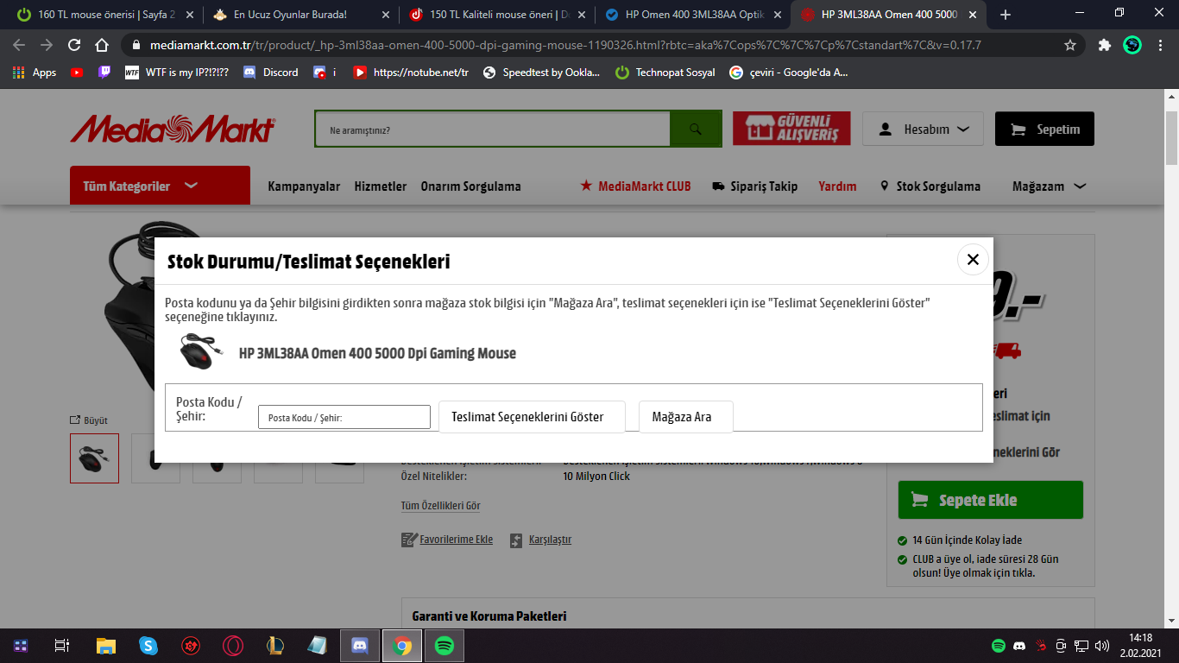
Task: Open the MediaMarkt CLUB link
Action: point(635,186)
